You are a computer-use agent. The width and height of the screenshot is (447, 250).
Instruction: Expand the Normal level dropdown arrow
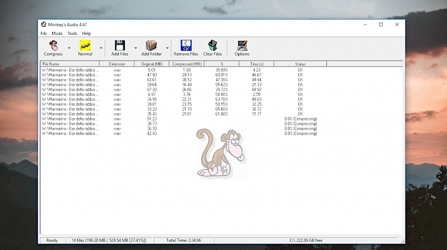[101, 48]
